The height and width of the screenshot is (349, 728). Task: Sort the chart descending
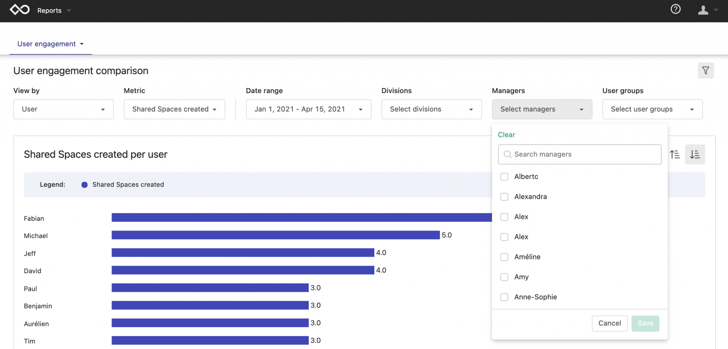695,154
